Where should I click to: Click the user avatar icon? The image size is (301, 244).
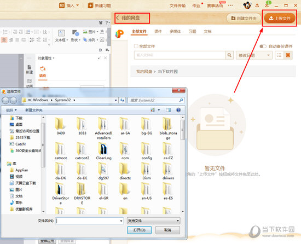point(247,5)
